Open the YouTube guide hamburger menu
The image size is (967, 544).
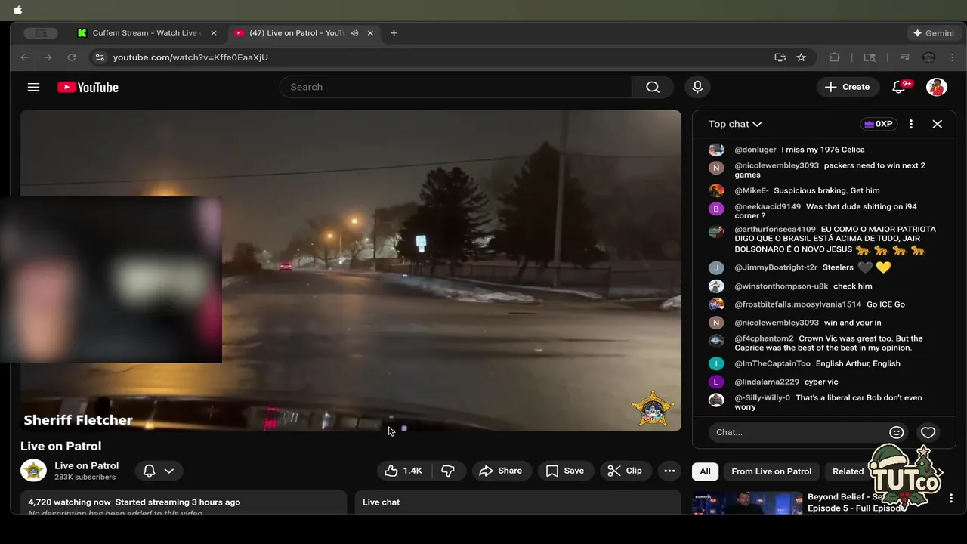[33, 87]
